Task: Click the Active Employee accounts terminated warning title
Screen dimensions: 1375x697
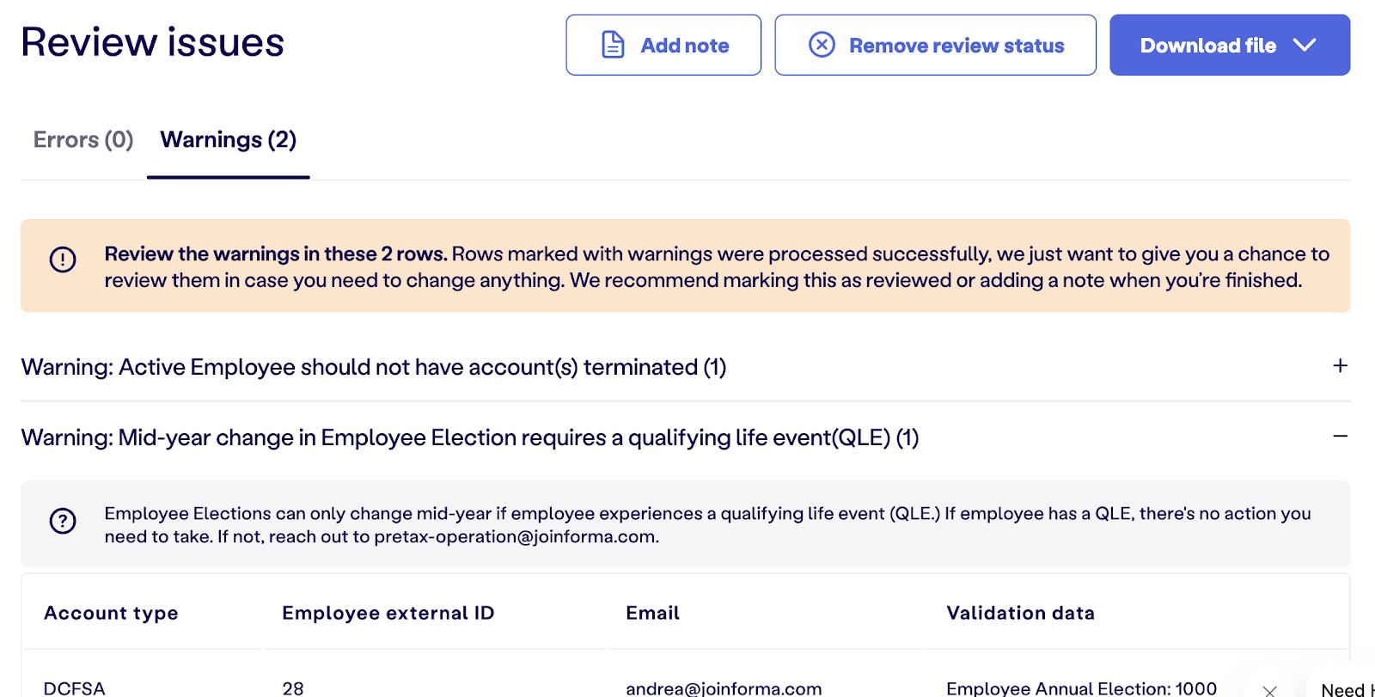Action: 374,367
